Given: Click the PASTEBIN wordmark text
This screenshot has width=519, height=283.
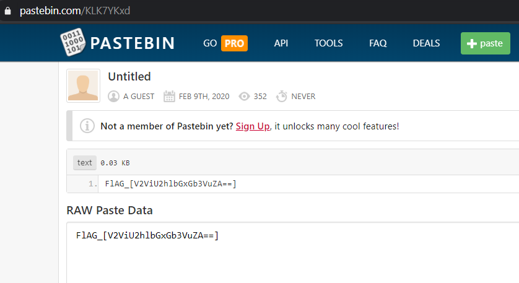Looking at the screenshot, I should coord(132,43).
